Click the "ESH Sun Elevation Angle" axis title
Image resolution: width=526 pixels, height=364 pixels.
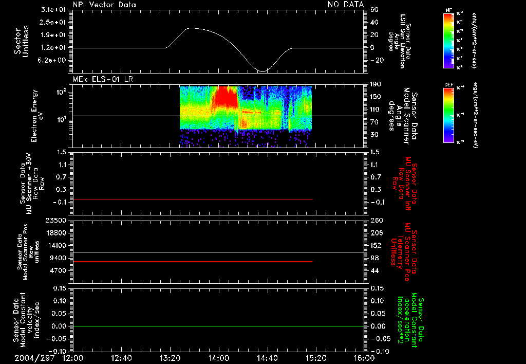[x=399, y=41]
